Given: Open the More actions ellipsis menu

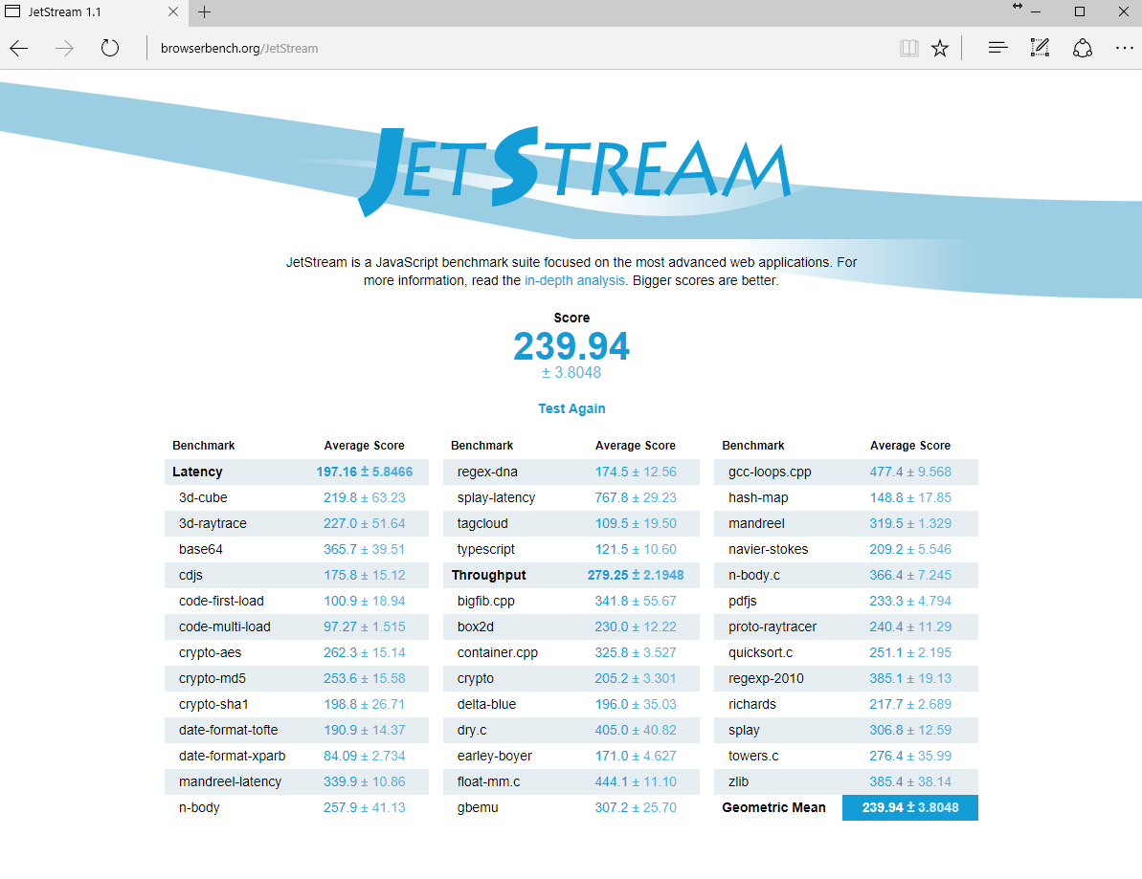Looking at the screenshot, I should (x=1124, y=48).
